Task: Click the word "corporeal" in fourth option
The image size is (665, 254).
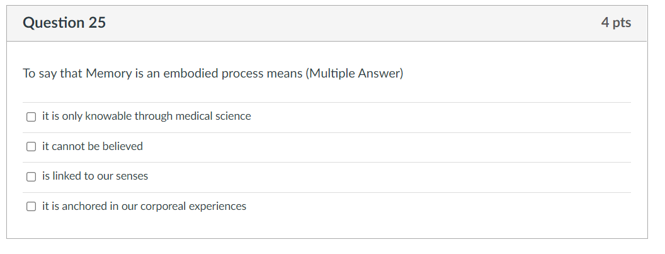Action: point(164,206)
